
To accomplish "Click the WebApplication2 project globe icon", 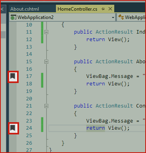I will point(13,17).
